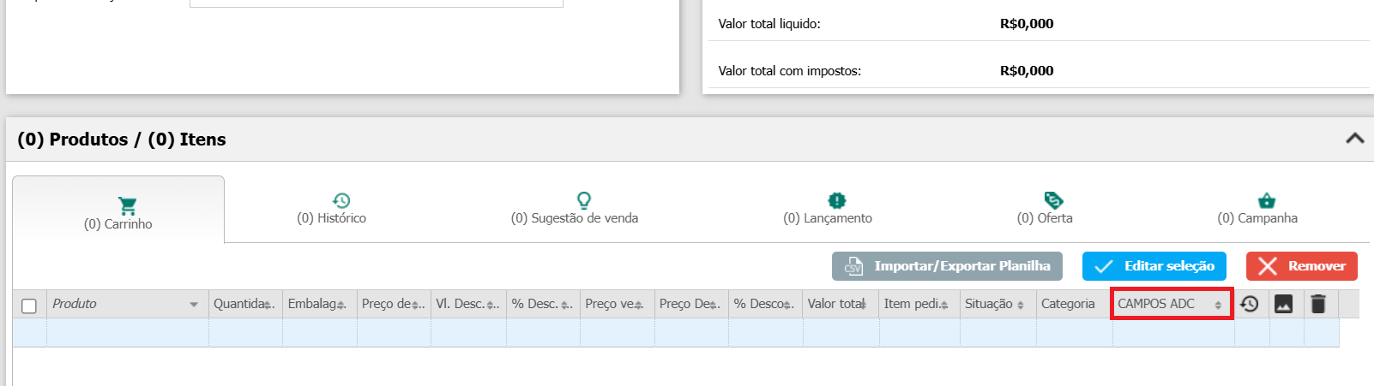
Task: Open the Carrinho tab
Action: (x=118, y=211)
